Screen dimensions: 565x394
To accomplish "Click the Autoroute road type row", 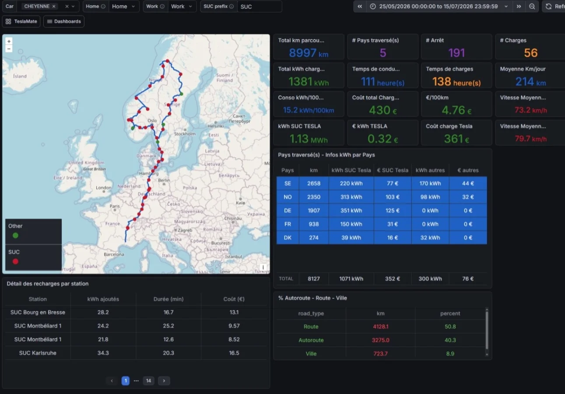I will pyautogui.click(x=381, y=340).
